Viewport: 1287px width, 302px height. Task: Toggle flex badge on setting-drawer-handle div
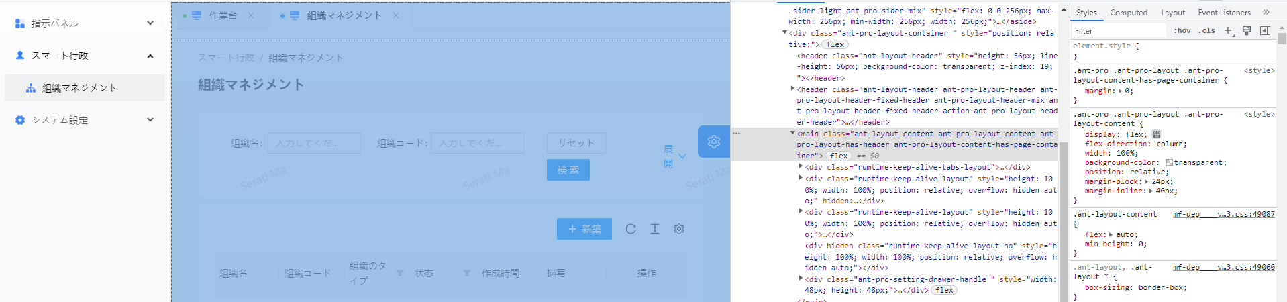(x=944, y=290)
